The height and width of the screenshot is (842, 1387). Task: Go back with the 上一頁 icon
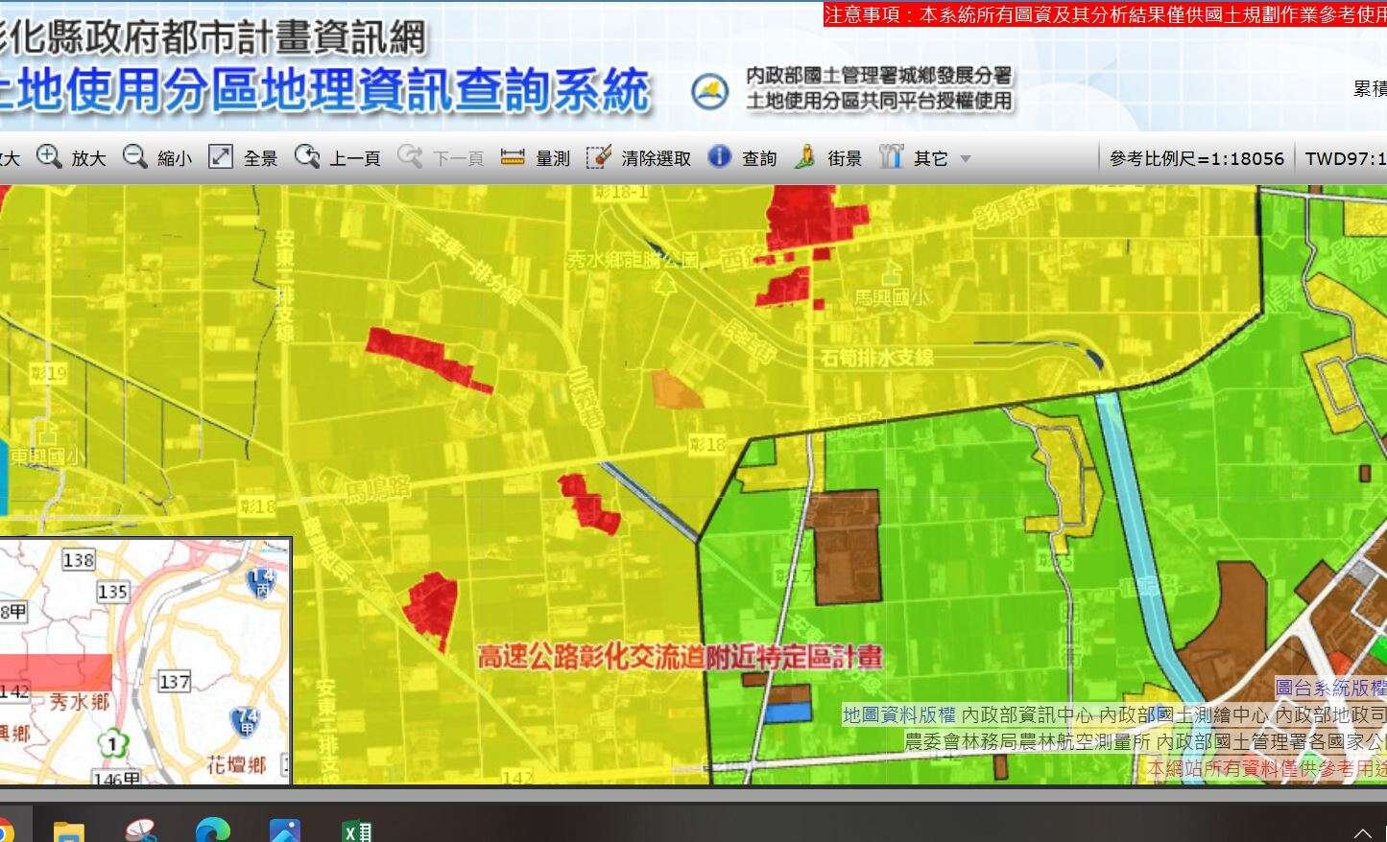307,156
